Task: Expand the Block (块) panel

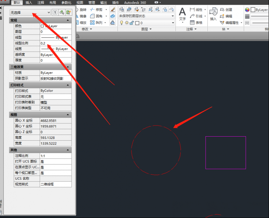Action: 226,29
